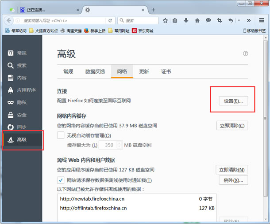Viewport: 270px width, 224px height.
Task: Click the bookmark star icon in toolbar
Action: 165,20
